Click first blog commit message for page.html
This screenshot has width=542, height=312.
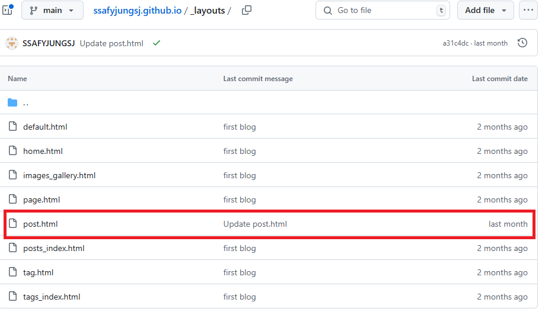(240, 200)
